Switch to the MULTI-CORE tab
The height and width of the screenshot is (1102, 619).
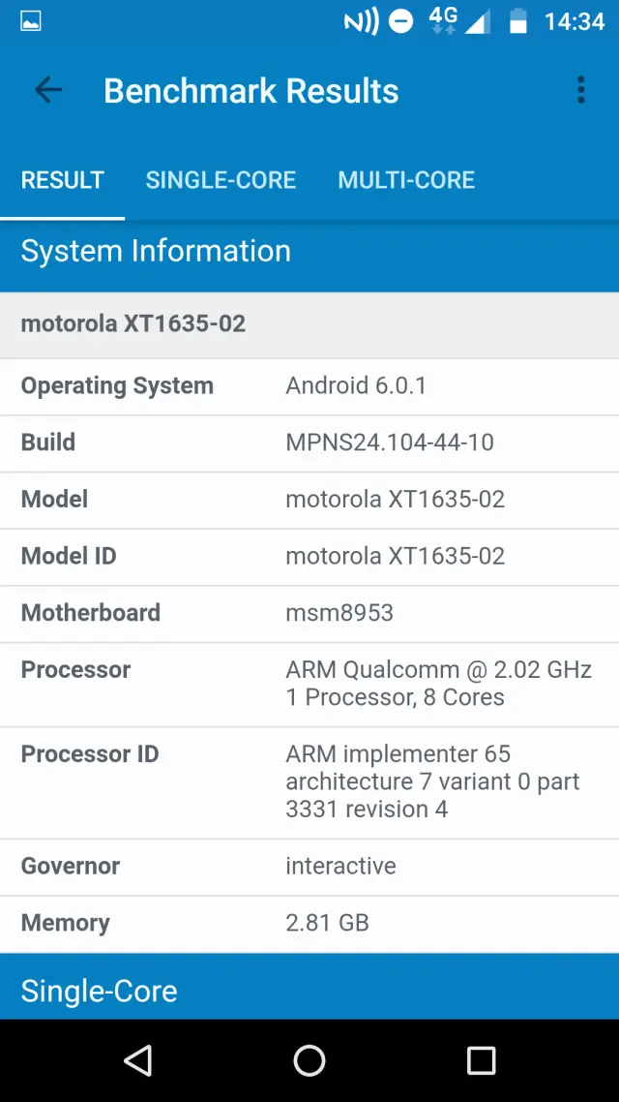(x=406, y=180)
